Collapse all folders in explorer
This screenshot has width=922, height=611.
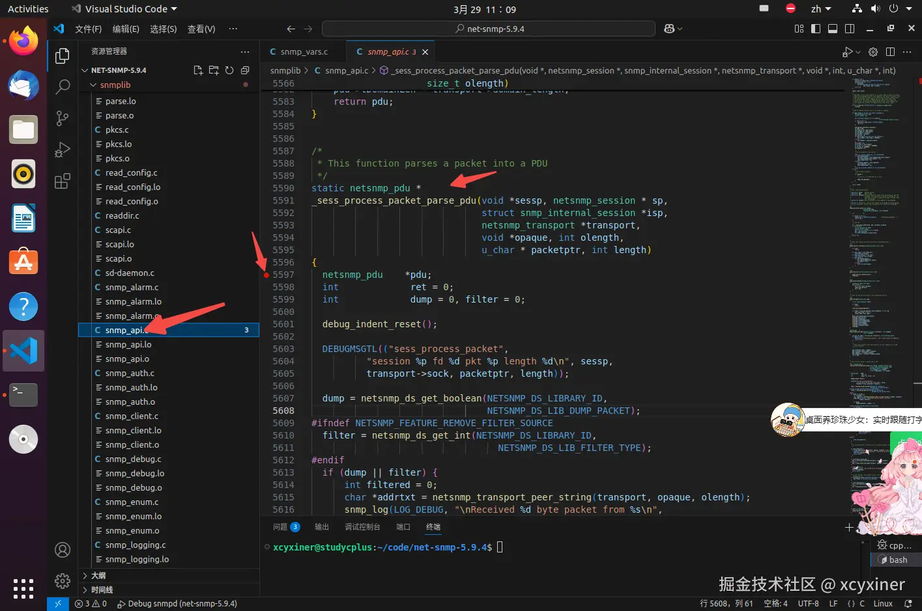tap(245, 70)
